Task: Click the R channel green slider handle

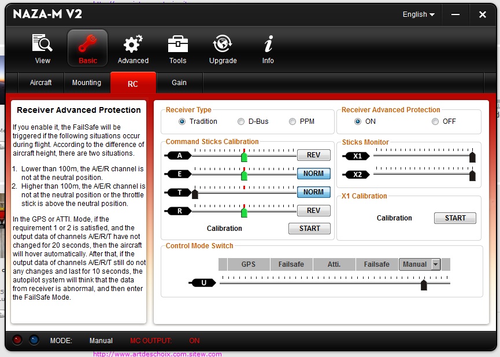Action: pyautogui.click(x=245, y=212)
